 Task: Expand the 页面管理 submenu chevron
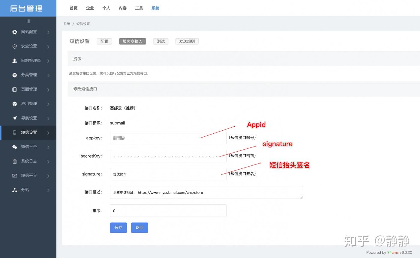(48, 90)
